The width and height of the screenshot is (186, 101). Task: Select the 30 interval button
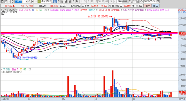click(99, 2)
